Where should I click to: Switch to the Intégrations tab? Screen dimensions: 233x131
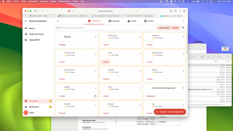94,21
